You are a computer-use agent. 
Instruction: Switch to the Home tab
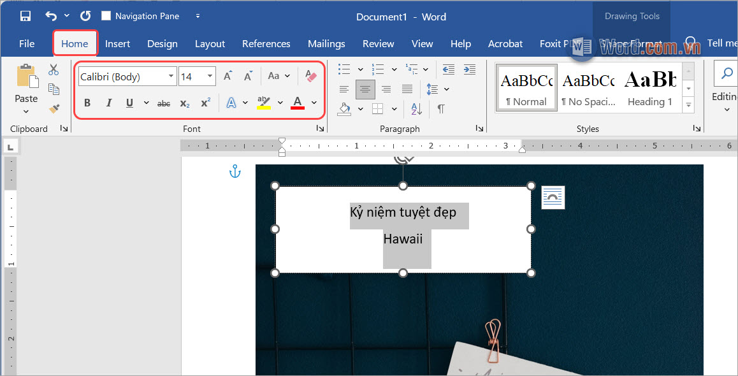pos(75,44)
